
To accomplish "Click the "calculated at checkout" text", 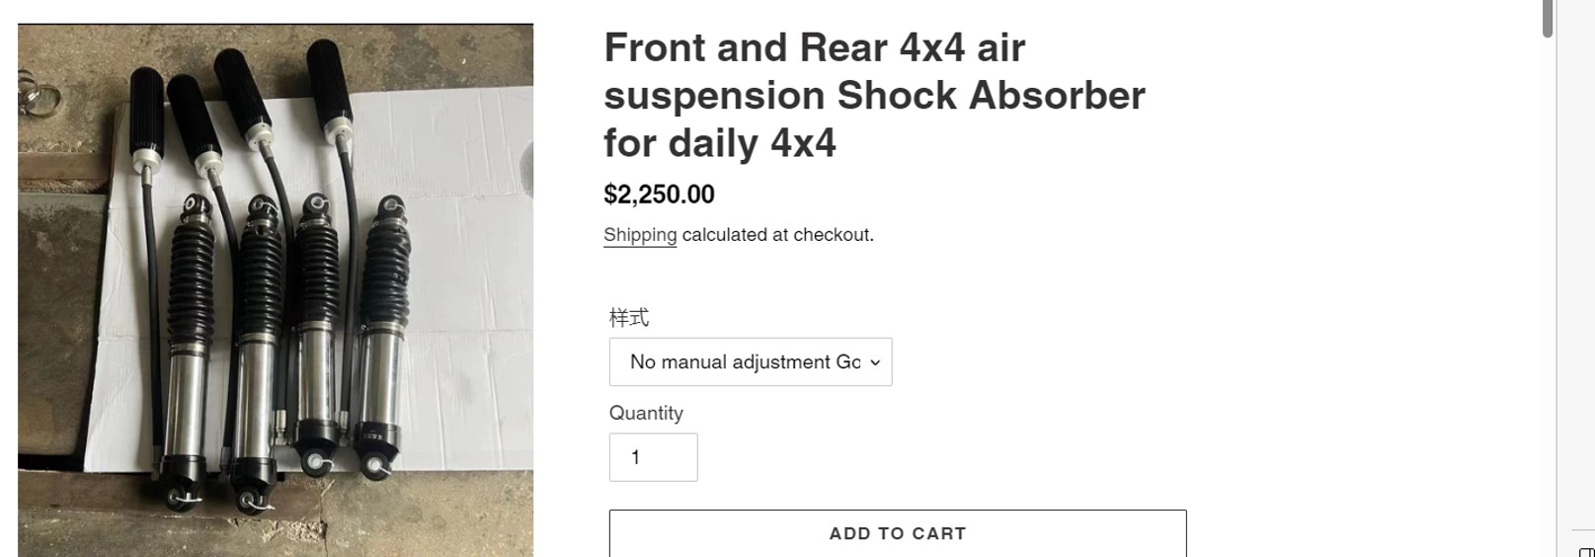I will (x=778, y=235).
